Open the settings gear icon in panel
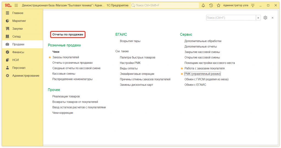The image size is (281, 148). (x=265, y=18)
